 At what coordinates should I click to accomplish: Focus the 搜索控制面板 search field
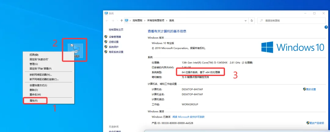[x=291, y=21]
